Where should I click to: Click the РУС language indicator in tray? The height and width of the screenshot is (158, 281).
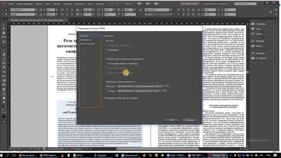(x=261, y=155)
